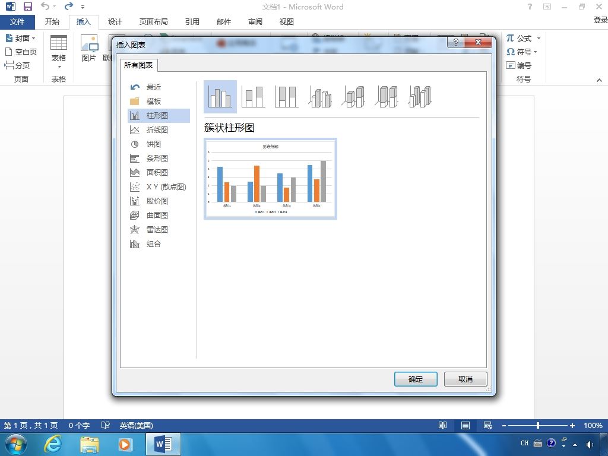
Task: Select the 3-D 100% stacked column icon
Action: click(387, 97)
